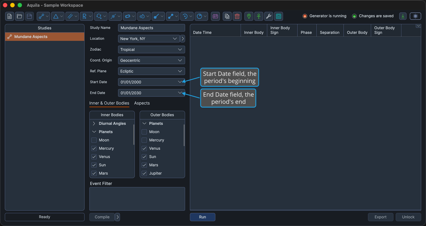Image resolution: width=426 pixels, height=226 pixels.
Task: Uncheck Venus in the Outer Bodies list
Action: tap(144, 148)
